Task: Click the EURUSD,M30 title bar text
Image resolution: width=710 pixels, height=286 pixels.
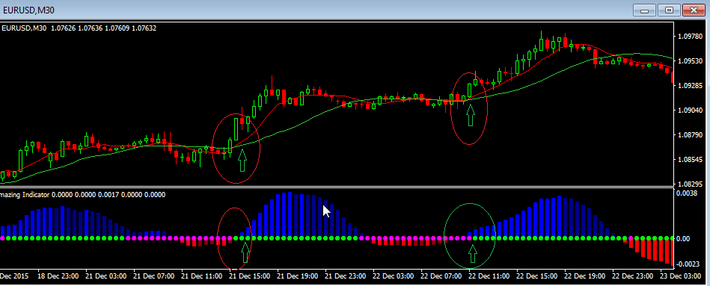Action: click(x=29, y=10)
